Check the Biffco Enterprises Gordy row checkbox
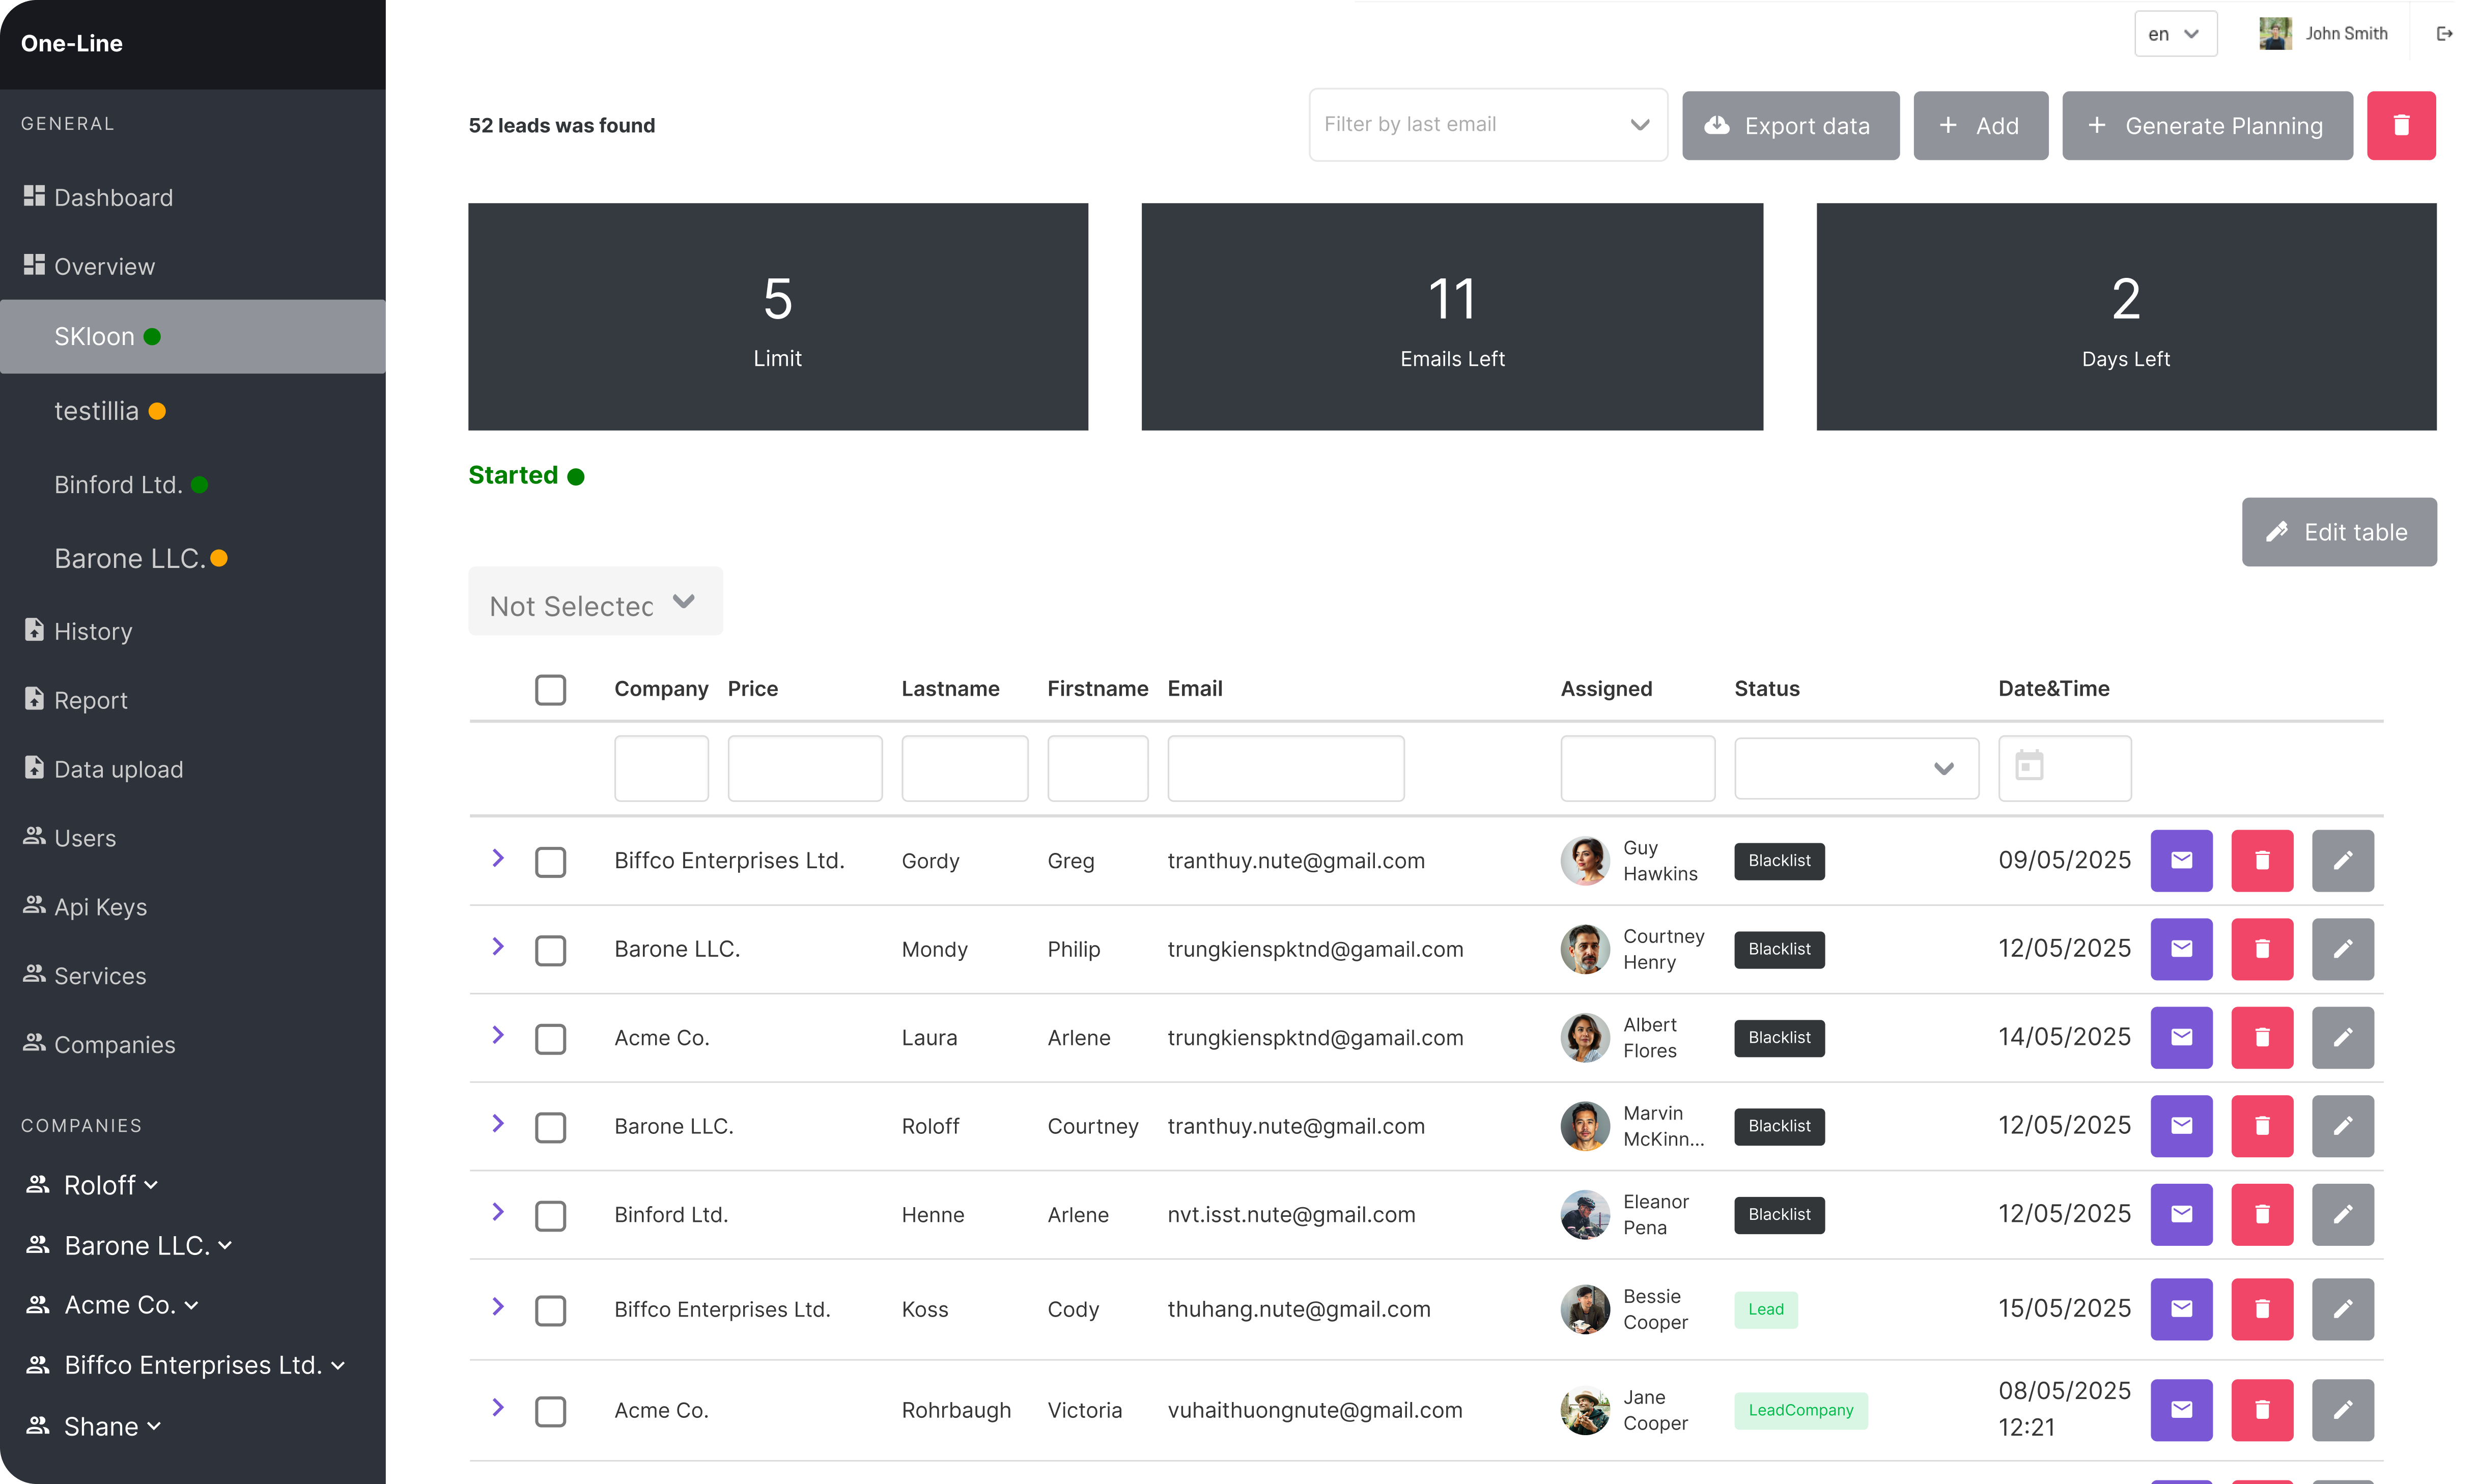The height and width of the screenshot is (1484, 2480). (x=550, y=861)
